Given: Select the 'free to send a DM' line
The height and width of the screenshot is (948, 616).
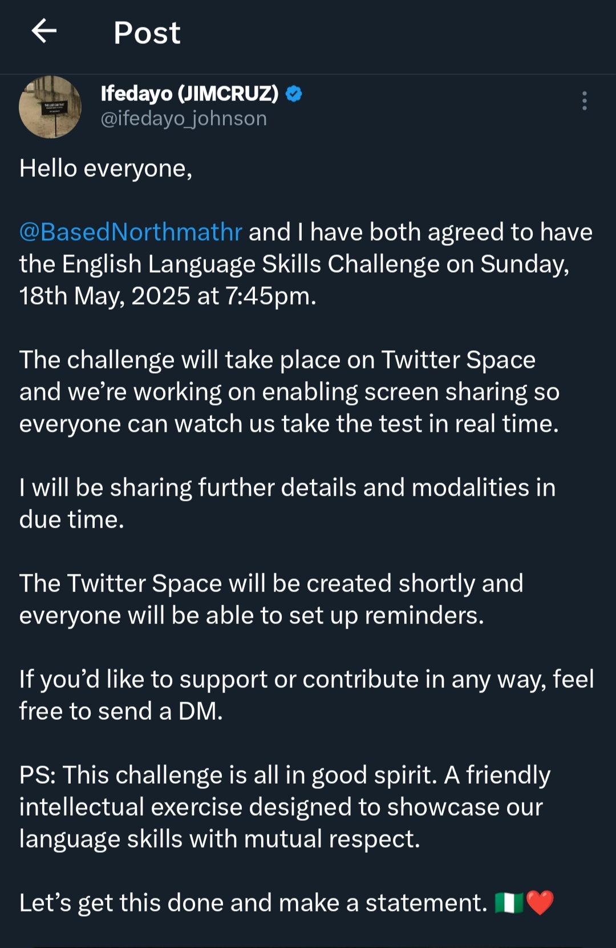Looking at the screenshot, I should pyautogui.click(x=121, y=711).
